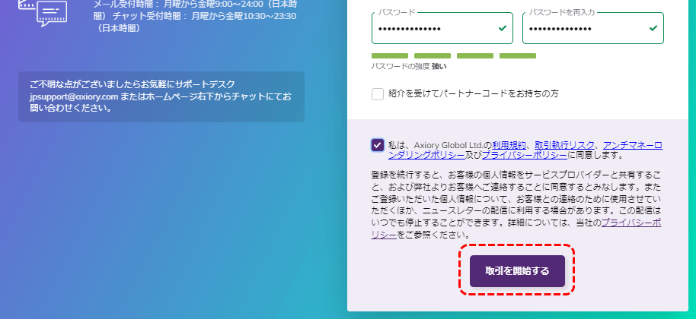Click the last password strength bar

pos(518,55)
